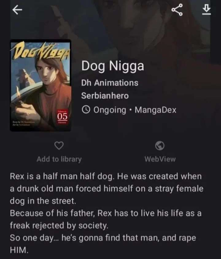
Task: Go back using the left arrow
Action: [17, 10]
